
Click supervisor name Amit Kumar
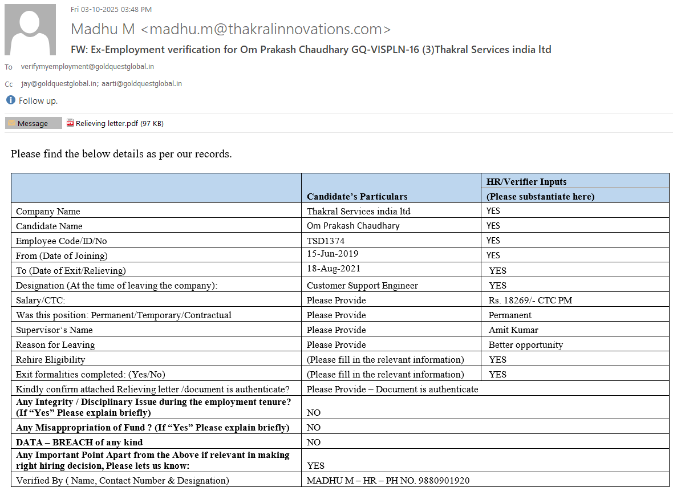pyautogui.click(x=513, y=330)
